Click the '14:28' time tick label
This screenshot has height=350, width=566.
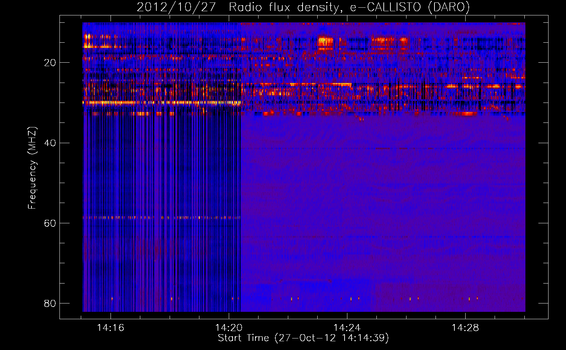coord(466,328)
